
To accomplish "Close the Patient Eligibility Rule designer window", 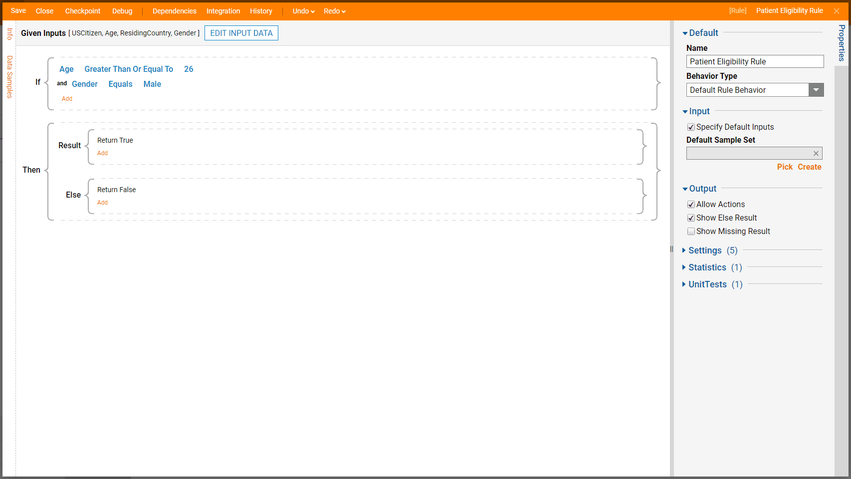I will (x=837, y=11).
